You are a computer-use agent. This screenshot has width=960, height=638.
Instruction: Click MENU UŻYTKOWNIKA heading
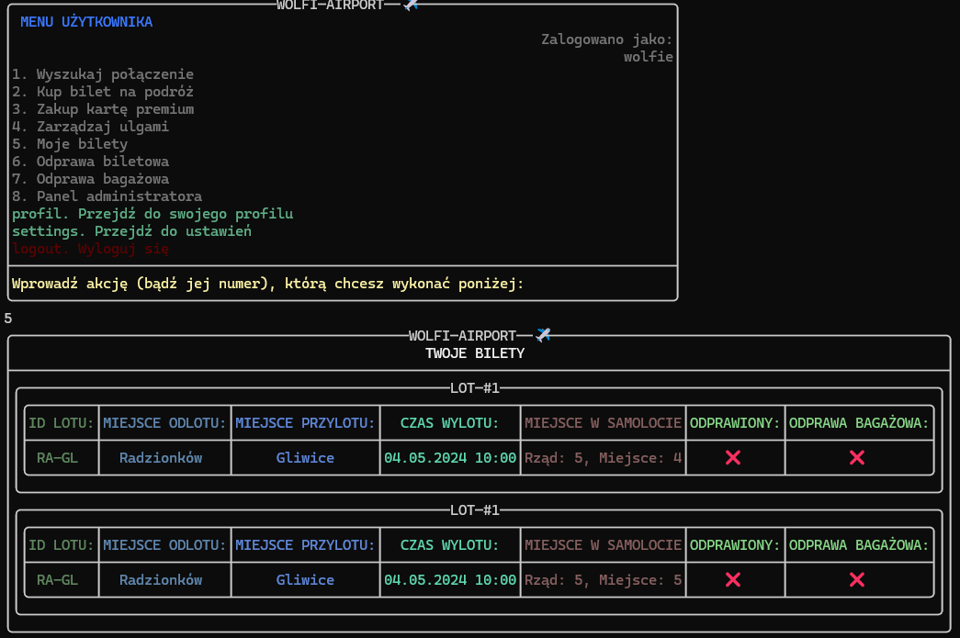[86, 22]
